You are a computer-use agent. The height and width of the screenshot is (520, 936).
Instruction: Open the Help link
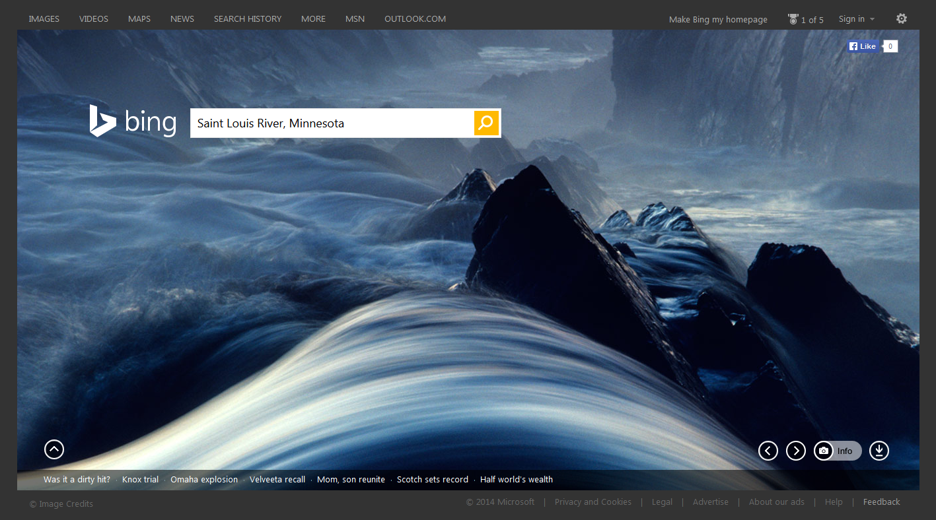pos(834,502)
